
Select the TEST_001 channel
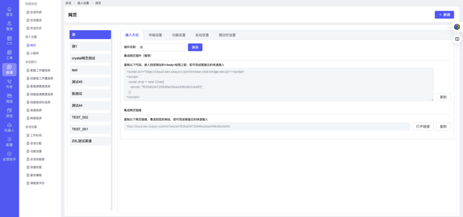coord(90,129)
